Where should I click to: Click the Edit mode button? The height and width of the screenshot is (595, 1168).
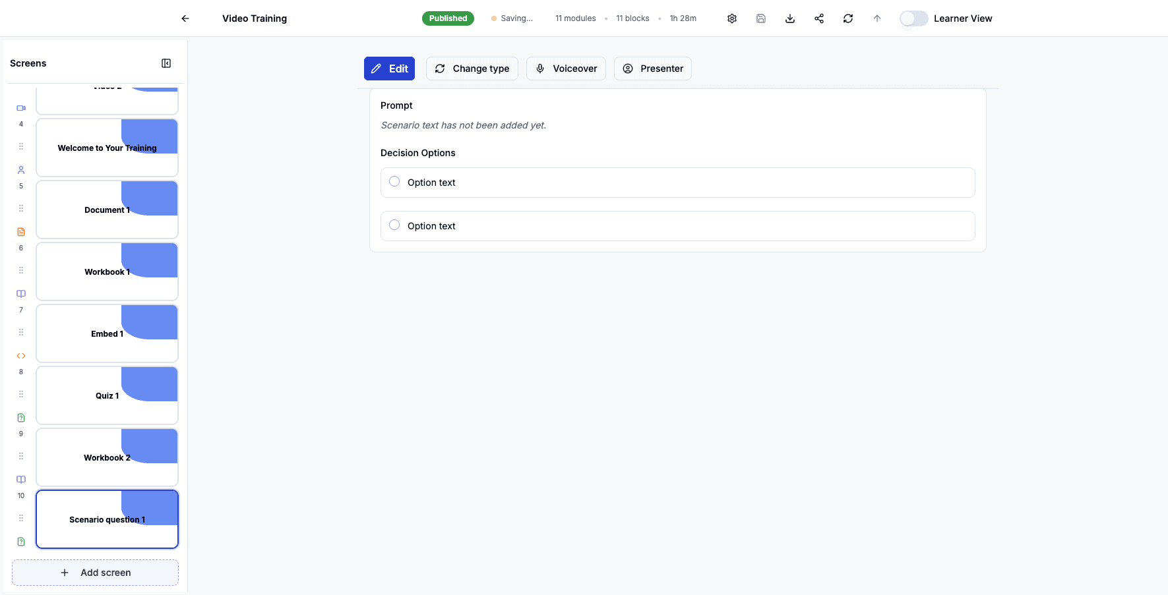tap(389, 69)
